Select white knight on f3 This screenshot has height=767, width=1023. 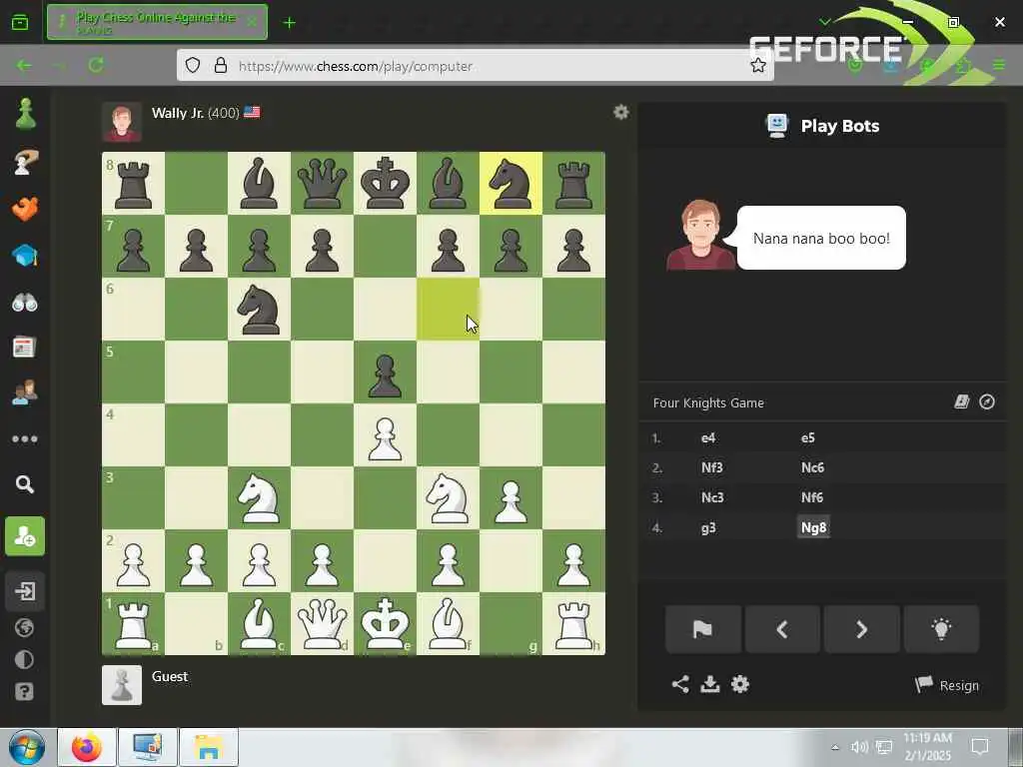(x=448, y=498)
